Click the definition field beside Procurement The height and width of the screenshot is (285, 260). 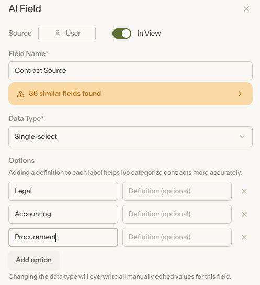[177, 237]
